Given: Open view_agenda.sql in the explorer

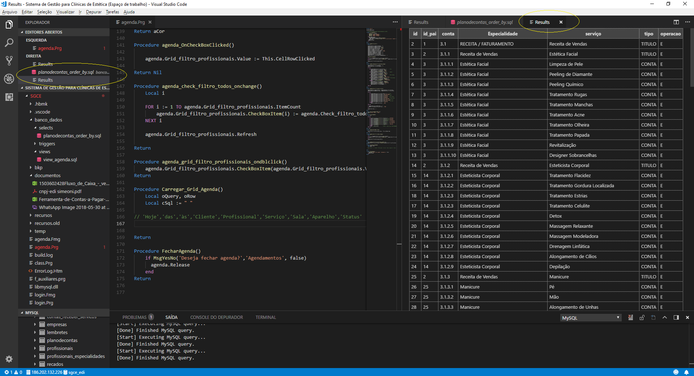Looking at the screenshot, I should point(60,159).
